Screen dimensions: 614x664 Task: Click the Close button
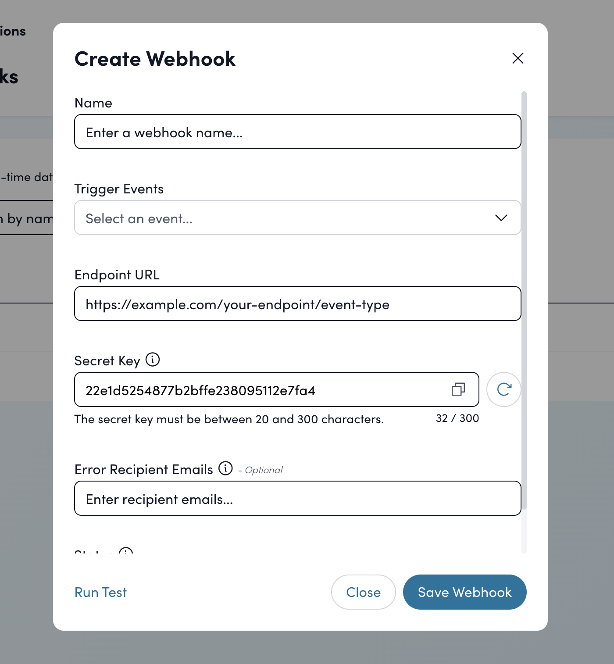tap(363, 592)
